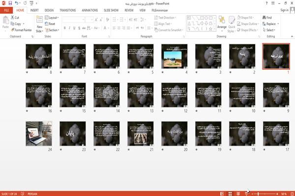Open the Copy dropdown arrow
Image resolution: width=295 pixels, height=196 pixels.
point(24,24)
